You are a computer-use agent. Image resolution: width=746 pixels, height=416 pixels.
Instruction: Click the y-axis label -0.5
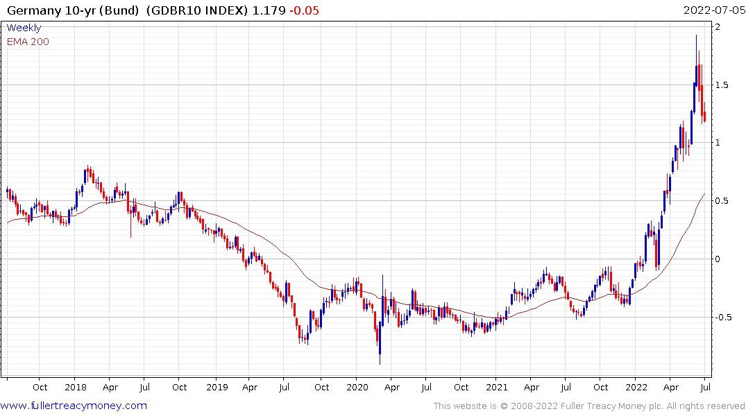(724, 318)
